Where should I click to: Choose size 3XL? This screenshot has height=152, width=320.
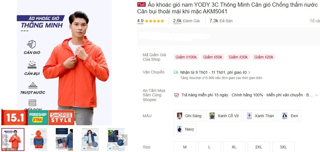(284, 147)
